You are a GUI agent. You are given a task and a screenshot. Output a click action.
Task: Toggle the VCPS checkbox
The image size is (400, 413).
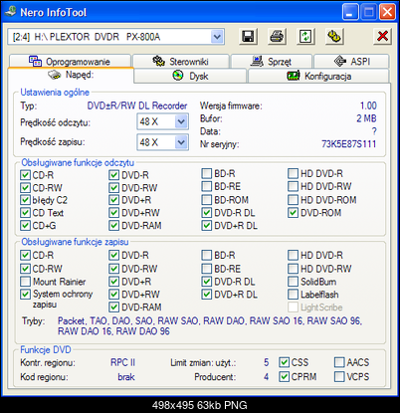[x=339, y=377]
